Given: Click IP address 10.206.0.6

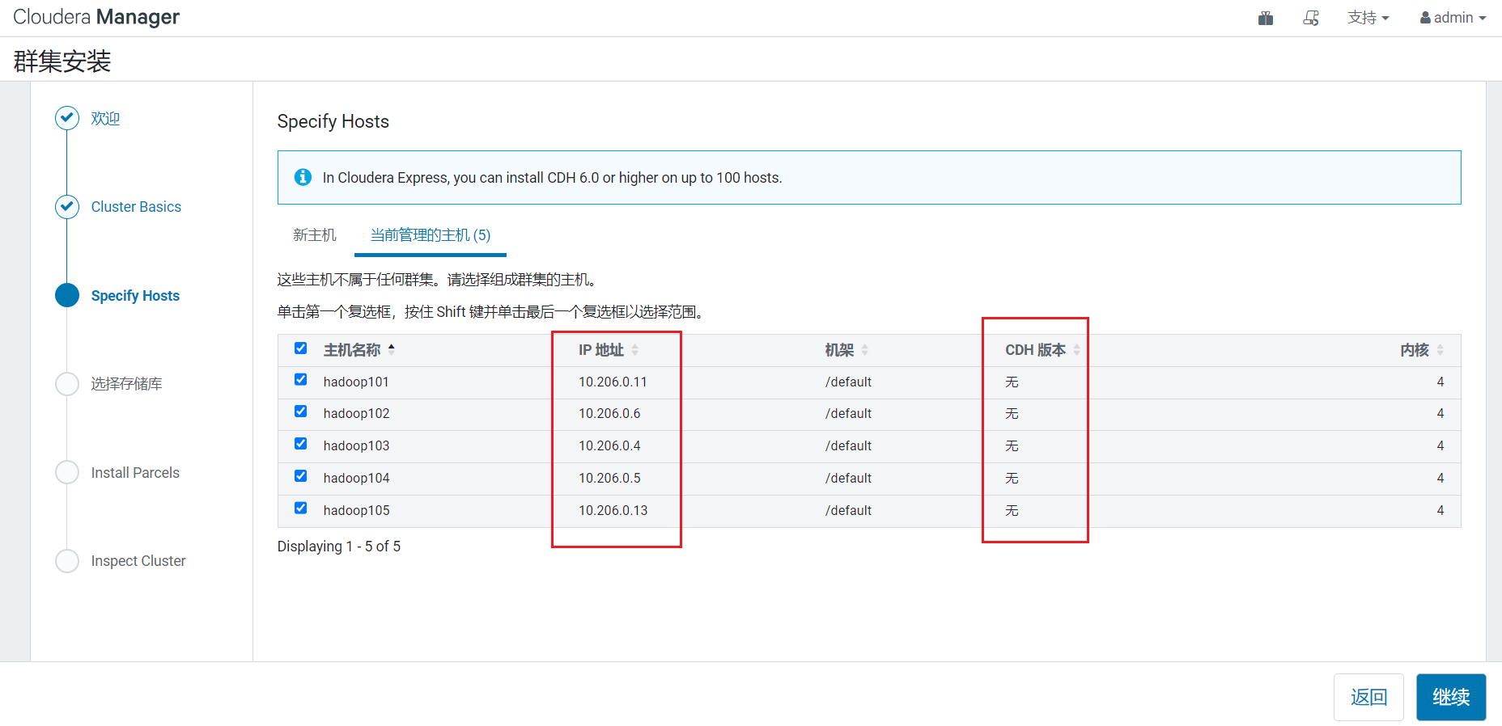Looking at the screenshot, I should pos(609,413).
